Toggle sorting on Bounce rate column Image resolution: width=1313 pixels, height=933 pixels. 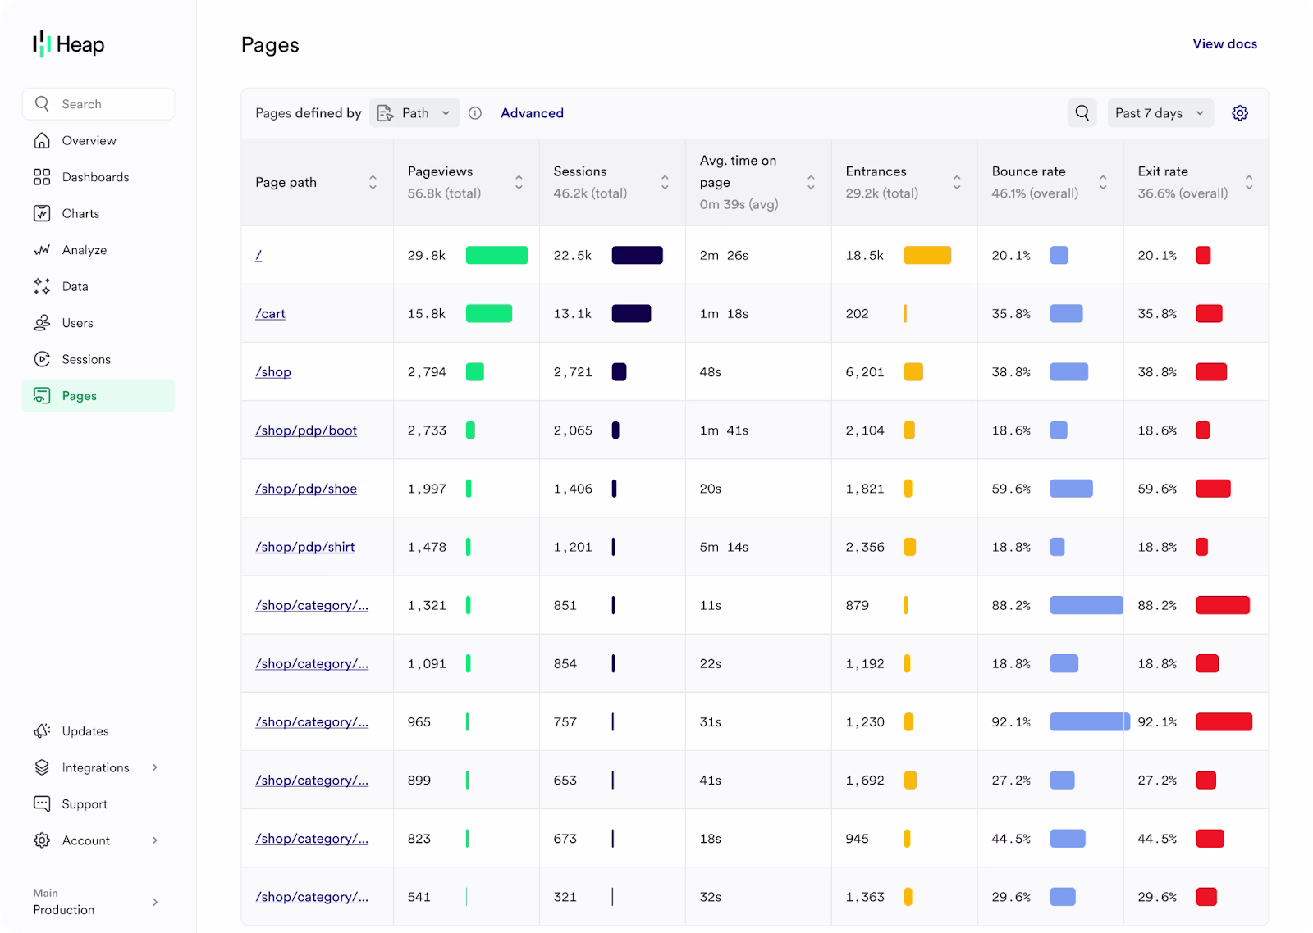tap(1103, 182)
